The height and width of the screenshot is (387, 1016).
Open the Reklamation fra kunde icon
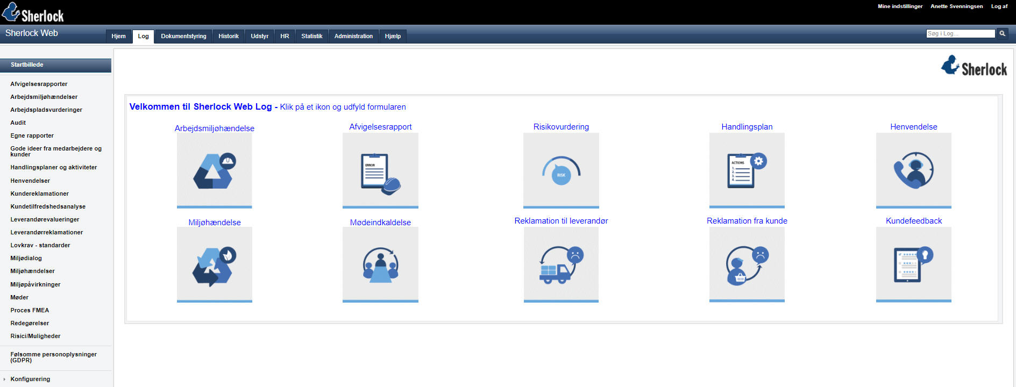pos(747,265)
